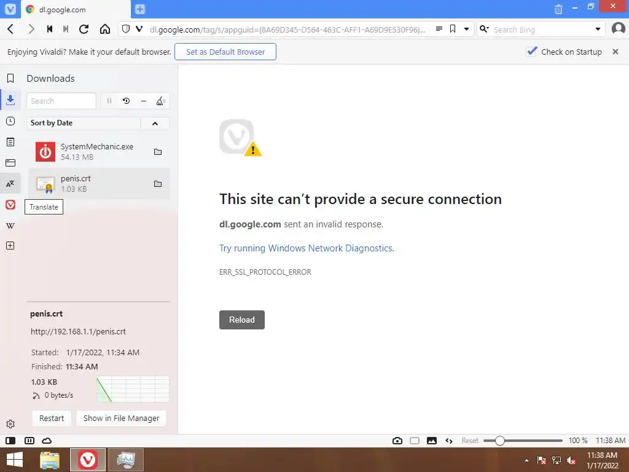Bookmark this page
The image size is (629, 472).
click(x=453, y=29)
